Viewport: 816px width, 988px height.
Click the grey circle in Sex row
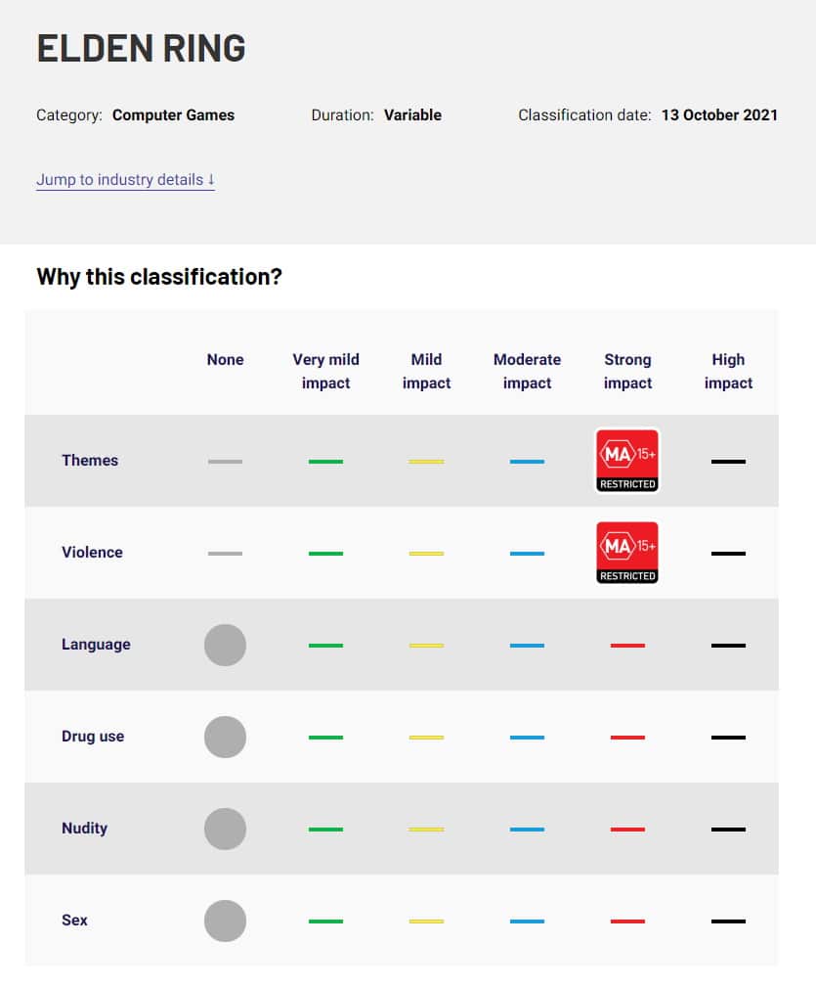pyautogui.click(x=225, y=921)
